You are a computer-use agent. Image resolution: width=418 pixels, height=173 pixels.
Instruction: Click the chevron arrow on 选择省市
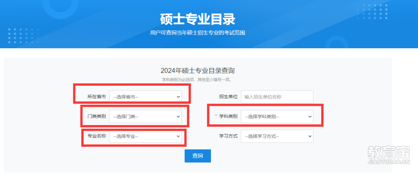[178, 97]
